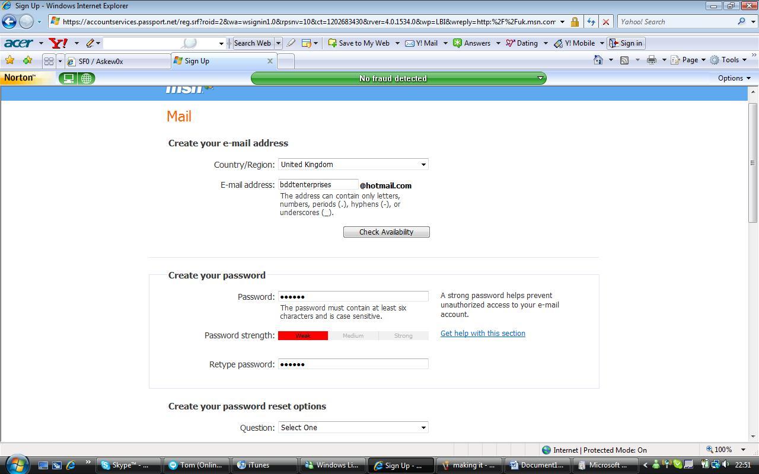Click the Norton globe icon
This screenshot has height=474, width=759.
(x=87, y=78)
